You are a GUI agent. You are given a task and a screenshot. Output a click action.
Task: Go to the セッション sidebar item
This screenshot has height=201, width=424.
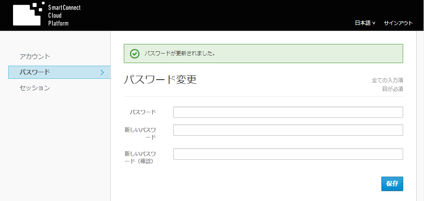pyautogui.click(x=35, y=88)
